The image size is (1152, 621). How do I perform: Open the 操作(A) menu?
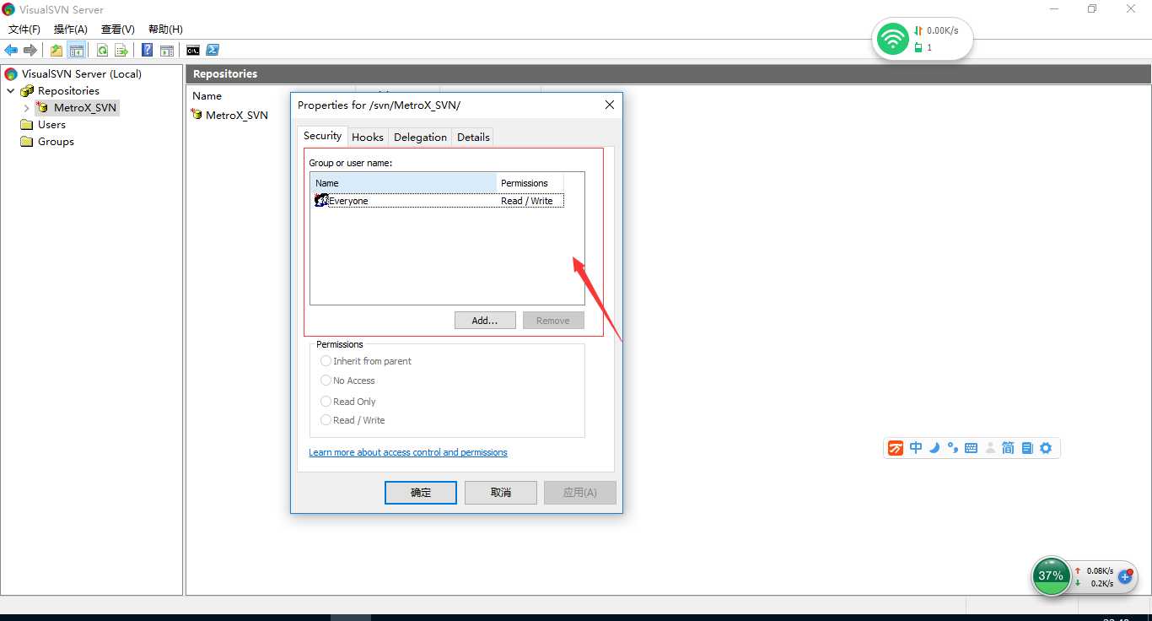[x=71, y=29]
